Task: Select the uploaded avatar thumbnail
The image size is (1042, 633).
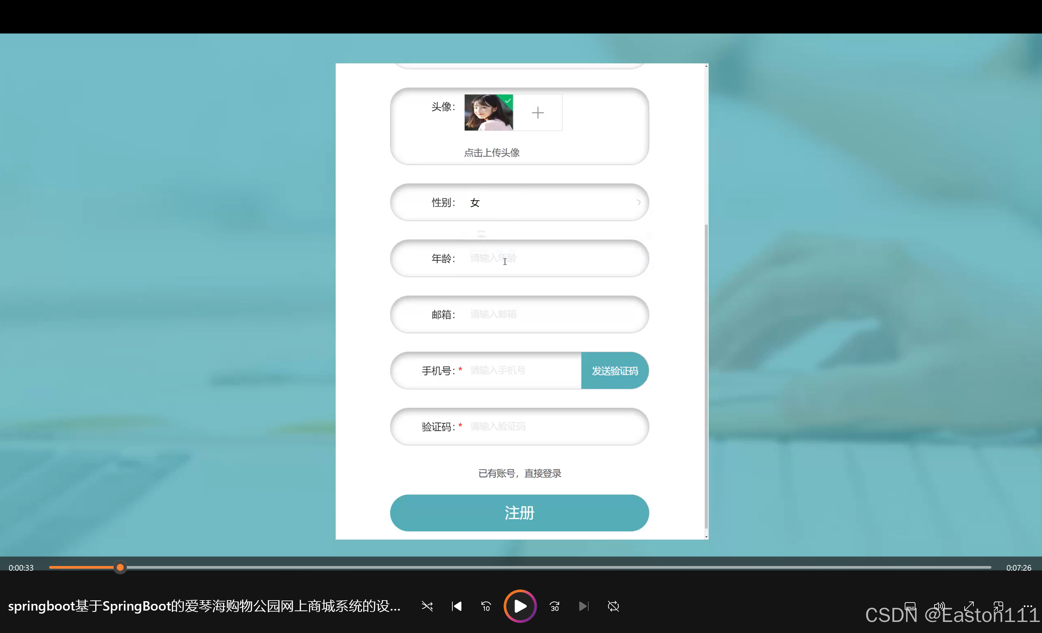Action: click(x=489, y=113)
